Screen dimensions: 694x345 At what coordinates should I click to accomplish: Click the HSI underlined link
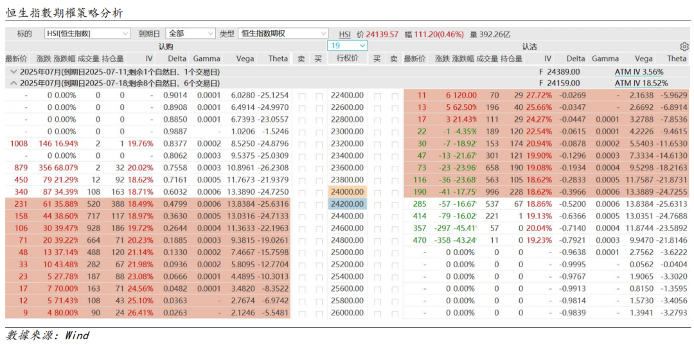(x=345, y=34)
